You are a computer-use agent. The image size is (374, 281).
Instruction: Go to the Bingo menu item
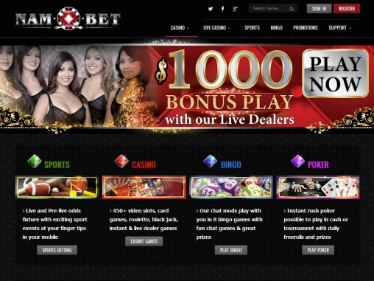coord(277,28)
